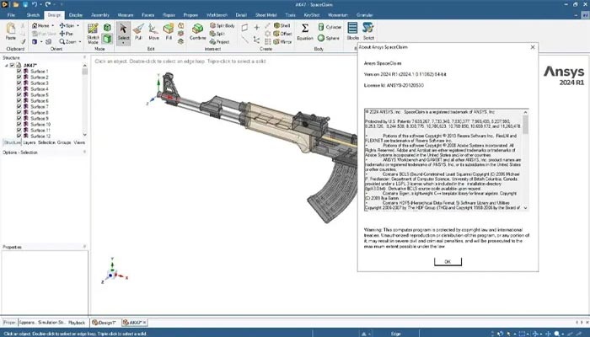Click the Split Body tool
The width and height of the screenshot is (590, 337).
[223, 25]
